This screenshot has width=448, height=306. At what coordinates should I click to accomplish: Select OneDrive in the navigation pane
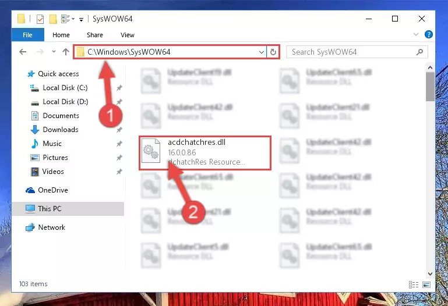[53, 190]
